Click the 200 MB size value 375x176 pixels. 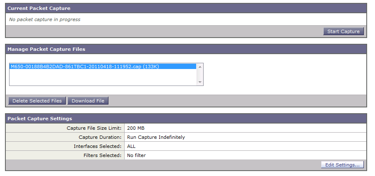coord(136,128)
